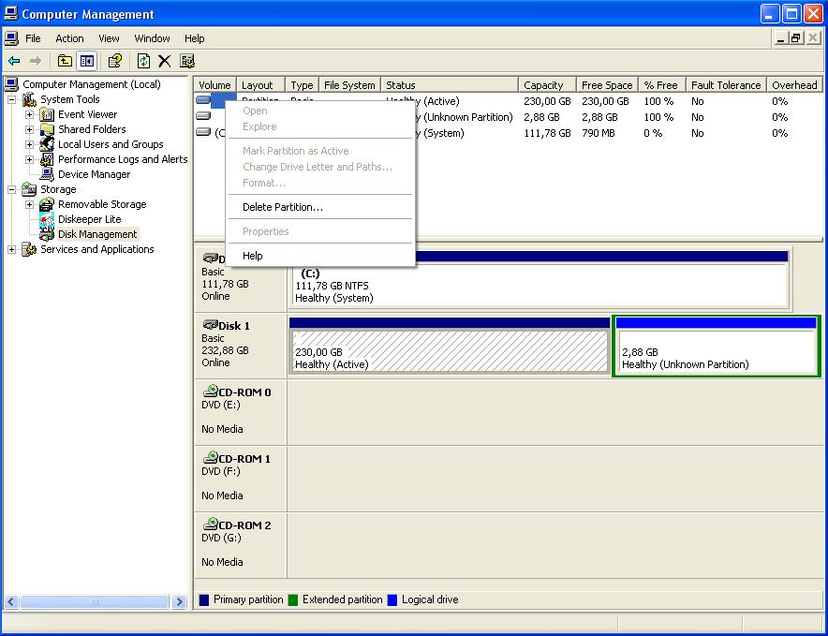Click the Delete X toolbar icon
This screenshot has width=828, height=636.
pyautogui.click(x=165, y=61)
